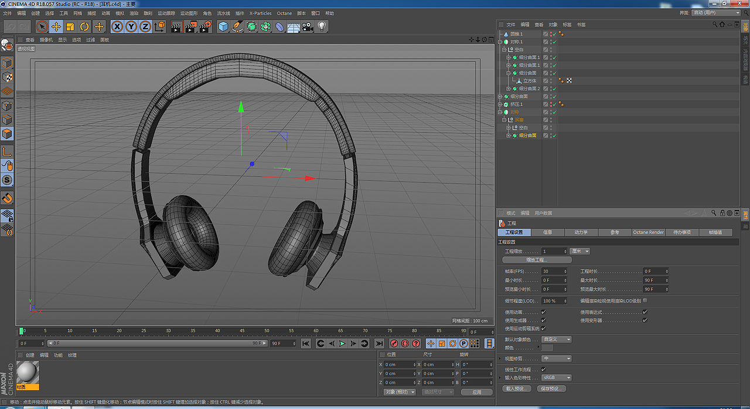750x409 pixels.
Task: Click the Cube primitive icon
Action: tap(223, 26)
